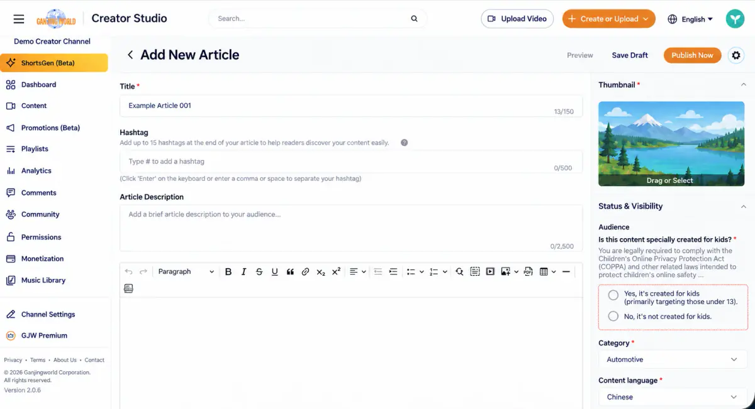Open the Terms footer link

pyautogui.click(x=38, y=360)
